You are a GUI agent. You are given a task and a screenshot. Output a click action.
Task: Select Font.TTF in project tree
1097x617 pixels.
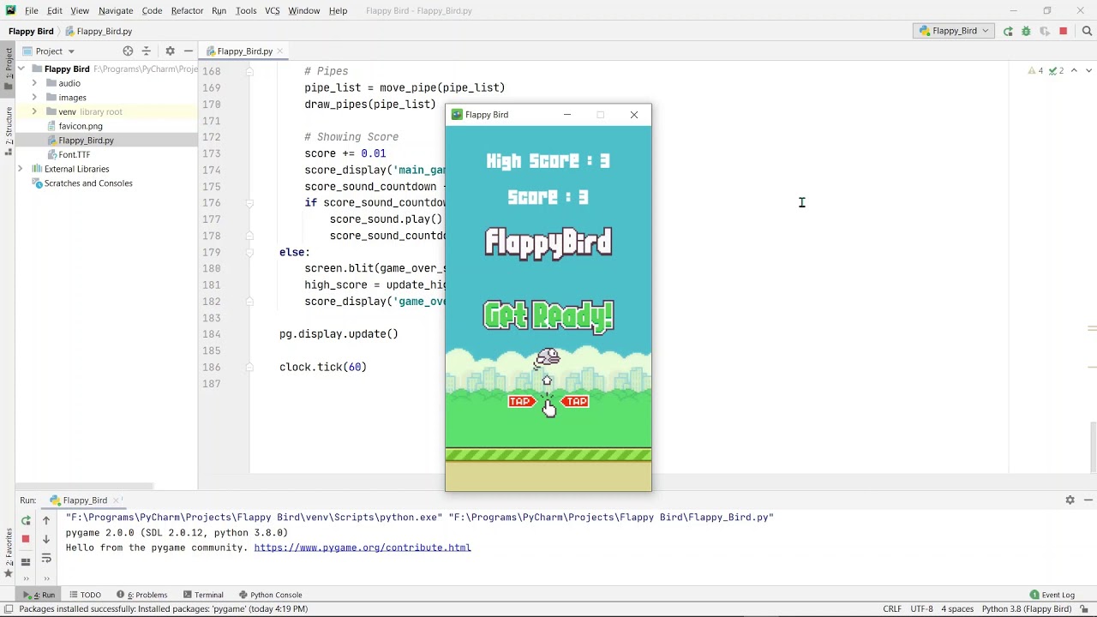tap(74, 154)
